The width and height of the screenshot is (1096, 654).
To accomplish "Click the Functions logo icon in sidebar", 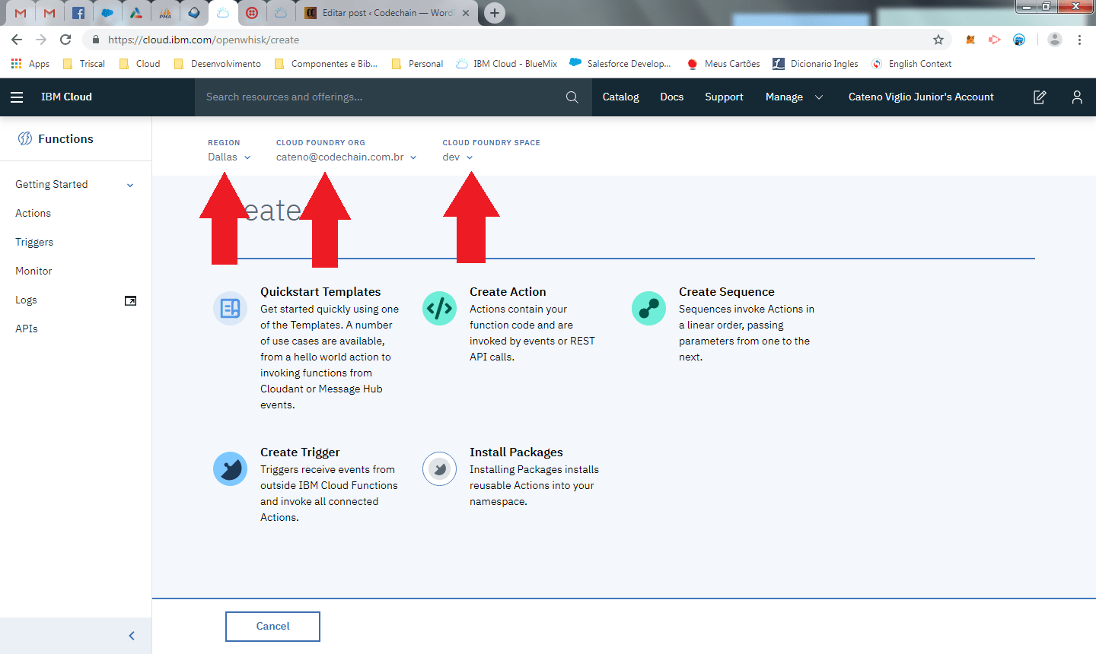I will coord(25,138).
